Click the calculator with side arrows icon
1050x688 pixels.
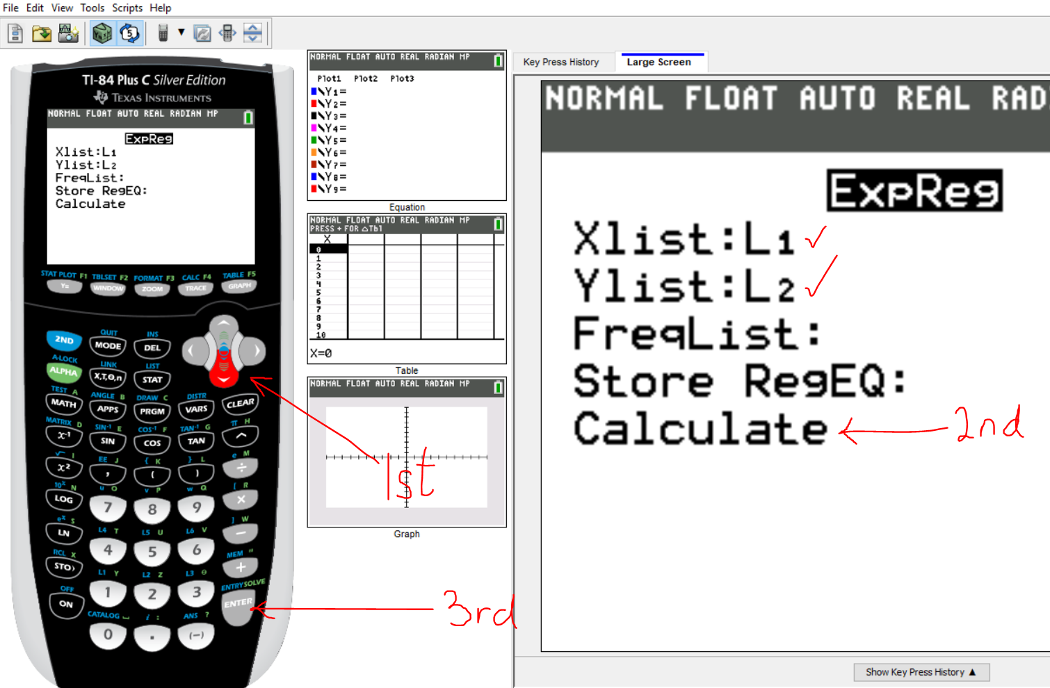point(227,33)
